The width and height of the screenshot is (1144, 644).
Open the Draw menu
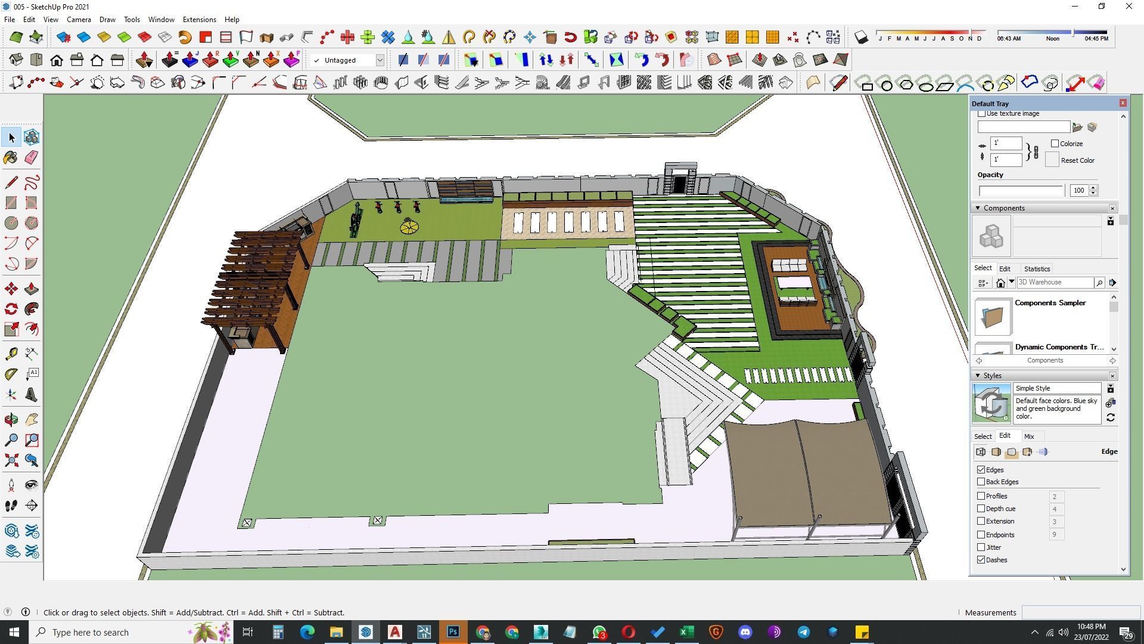click(x=107, y=19)
